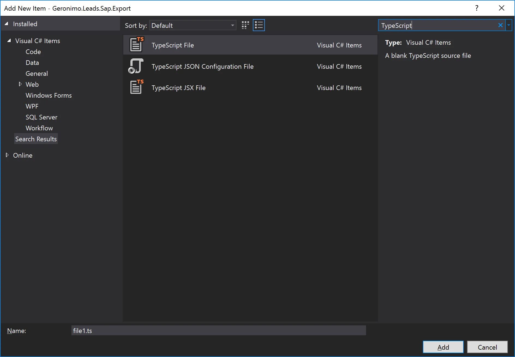Collapse the Installed section

[6, 23]
